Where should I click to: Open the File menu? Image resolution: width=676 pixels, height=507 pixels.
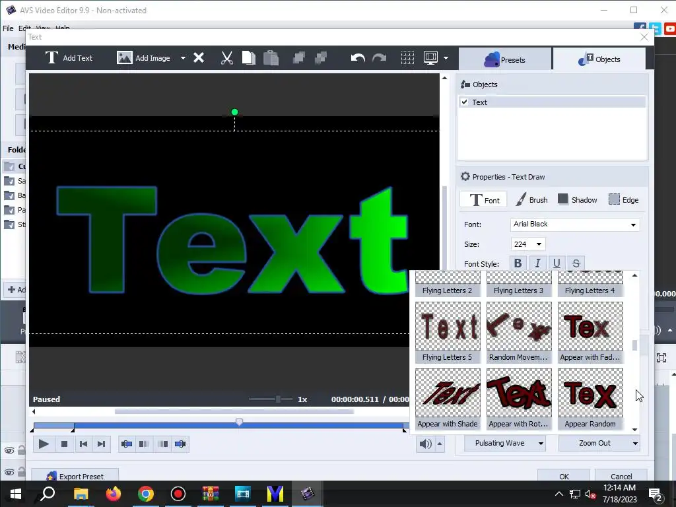click(x=8, y=28)
